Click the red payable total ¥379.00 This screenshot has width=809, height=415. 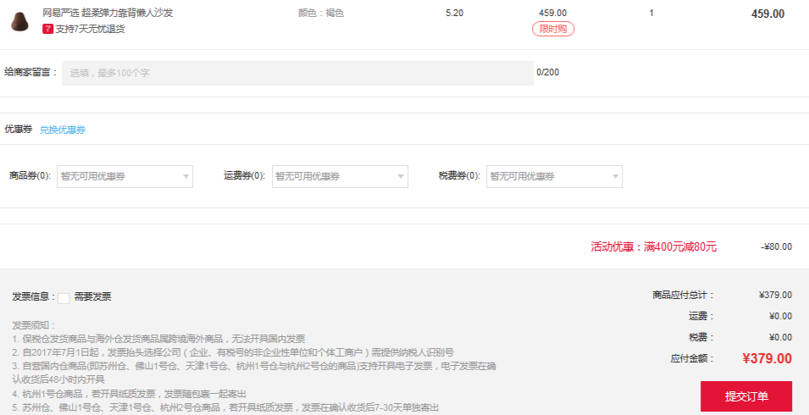tap(767, 358)
